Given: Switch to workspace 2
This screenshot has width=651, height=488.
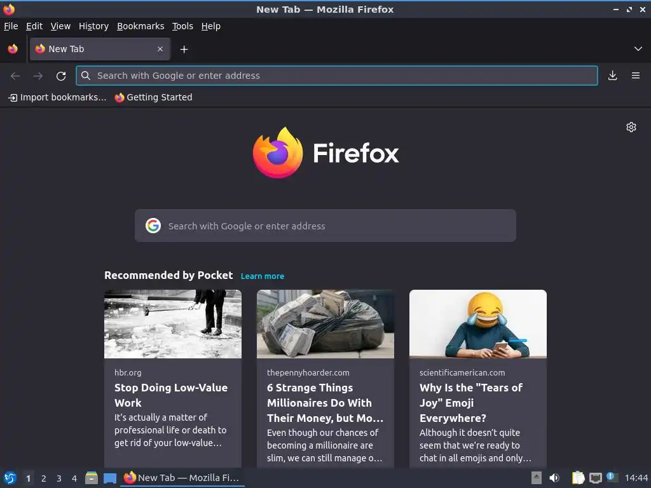Looking at the screenshot, I should coord(44,478).
